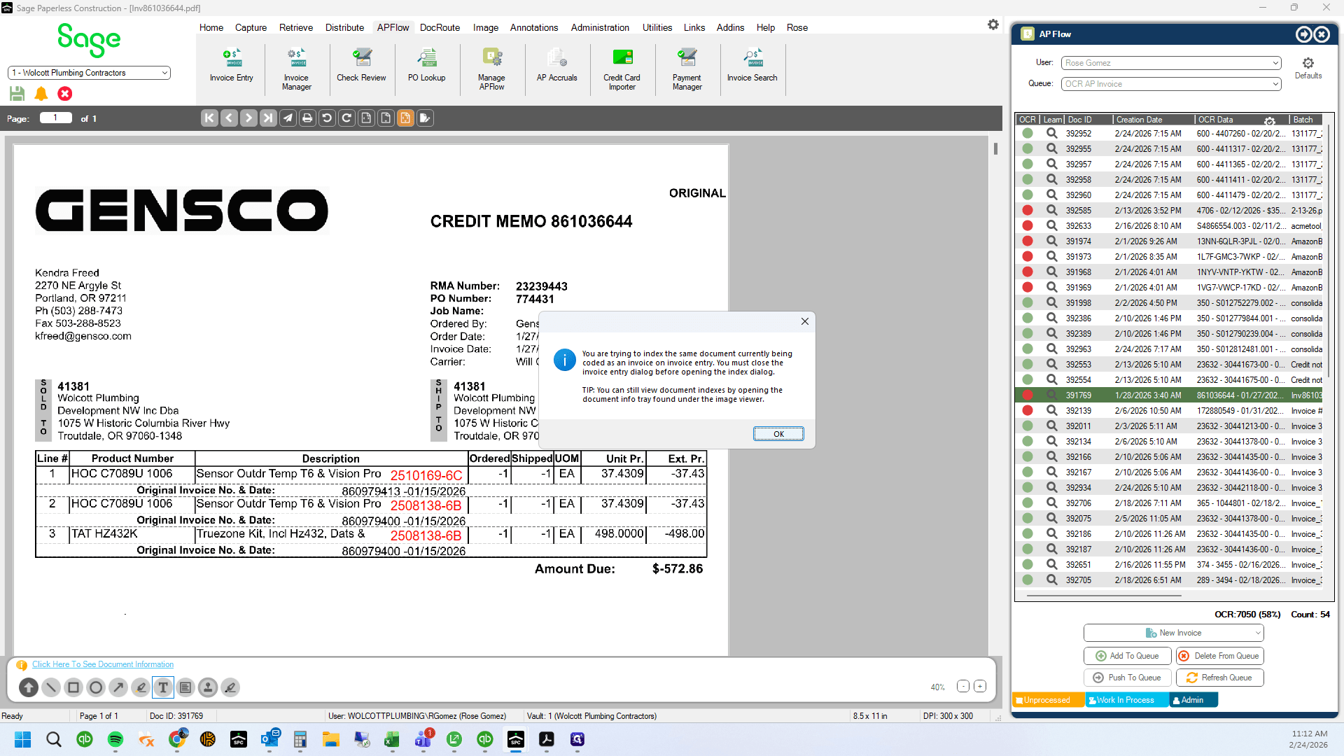Click Delete From Queue button
1344x756 pixels.
(1219, 656)
